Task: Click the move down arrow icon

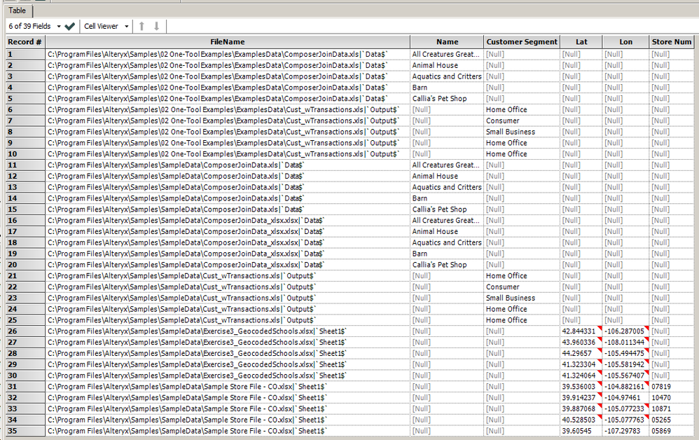Action: pos(156,27)
